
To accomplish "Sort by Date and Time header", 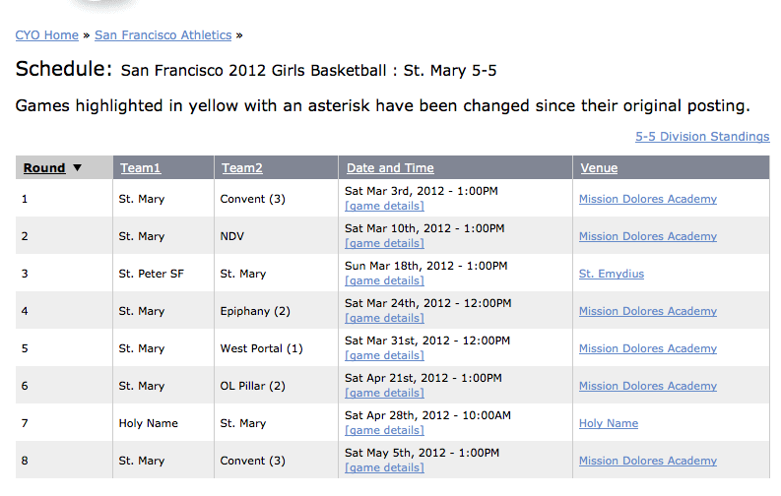I will 390,168.
